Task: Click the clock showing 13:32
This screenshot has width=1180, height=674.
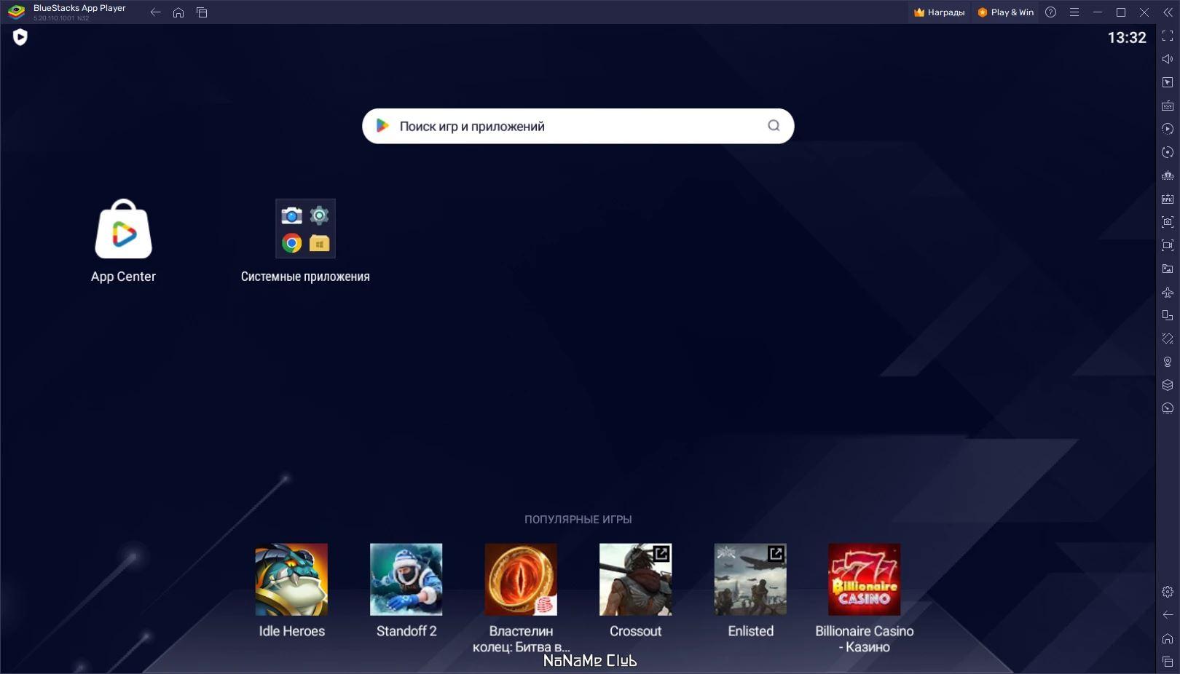Action: (x=1127, y=38)
